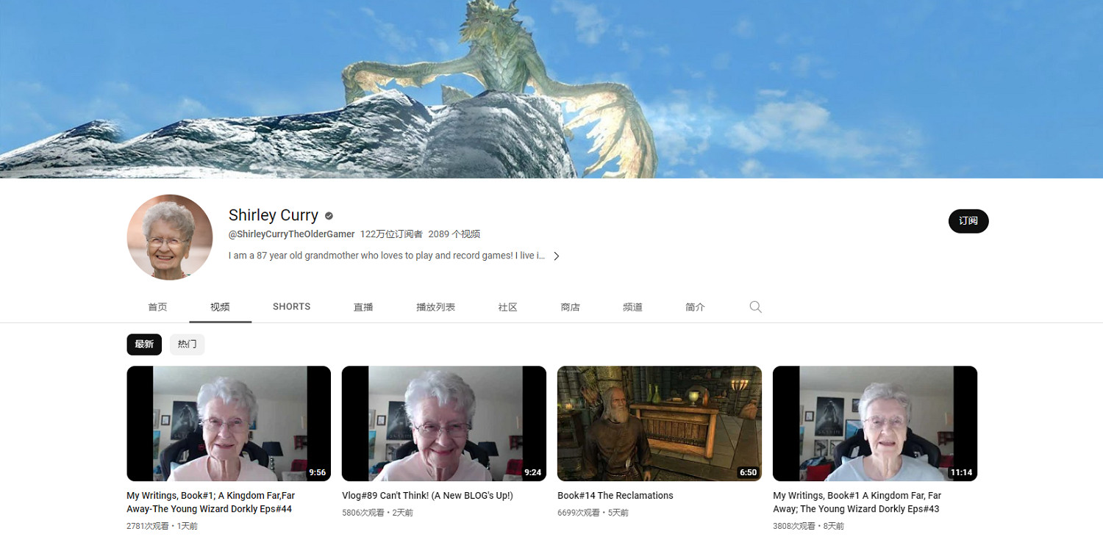Click the Shirley Curry channel avatar
The image size is (1103, 545).
point(170,237)
